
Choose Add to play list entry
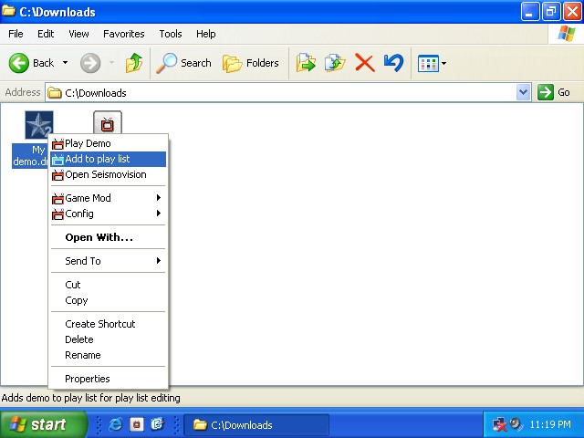[97, 159]
